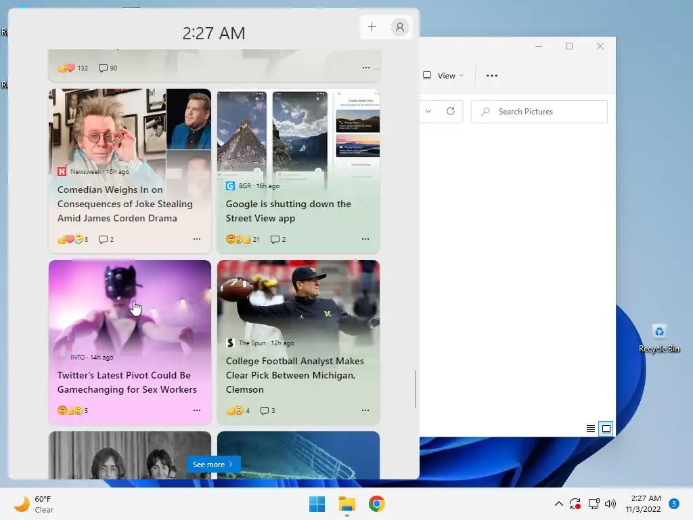
Task: Open the Google is shutting down Street View headline
Action: (x=288, y=211)
